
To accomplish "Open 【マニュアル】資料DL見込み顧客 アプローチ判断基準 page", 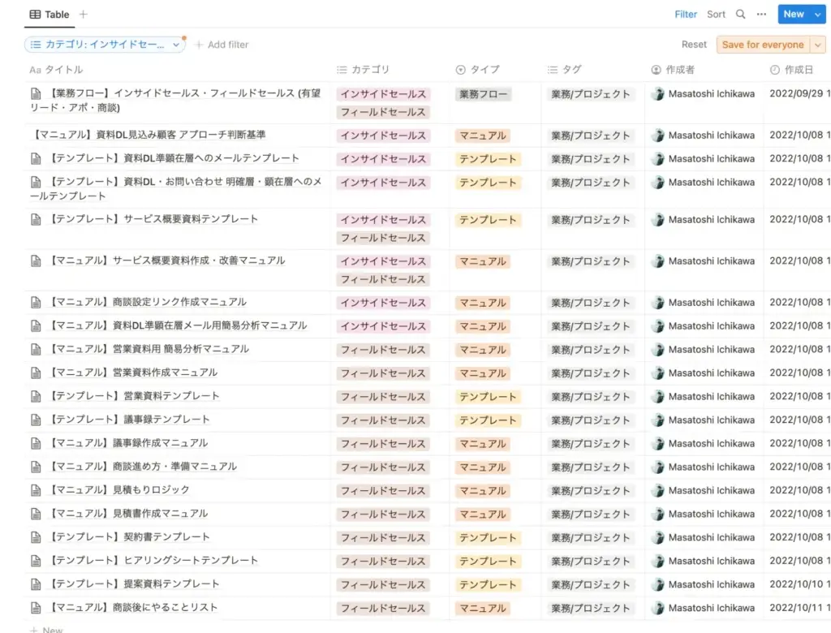I will click(149, 135).
